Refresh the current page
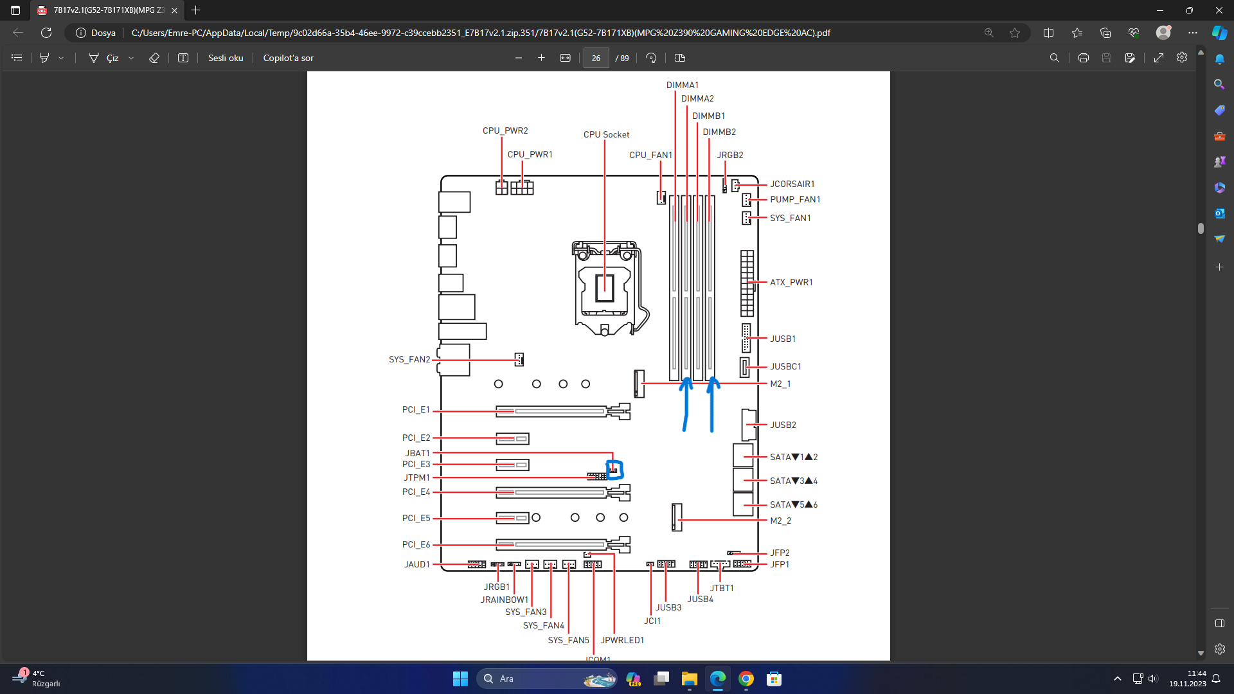 click(x=46, y=33)
